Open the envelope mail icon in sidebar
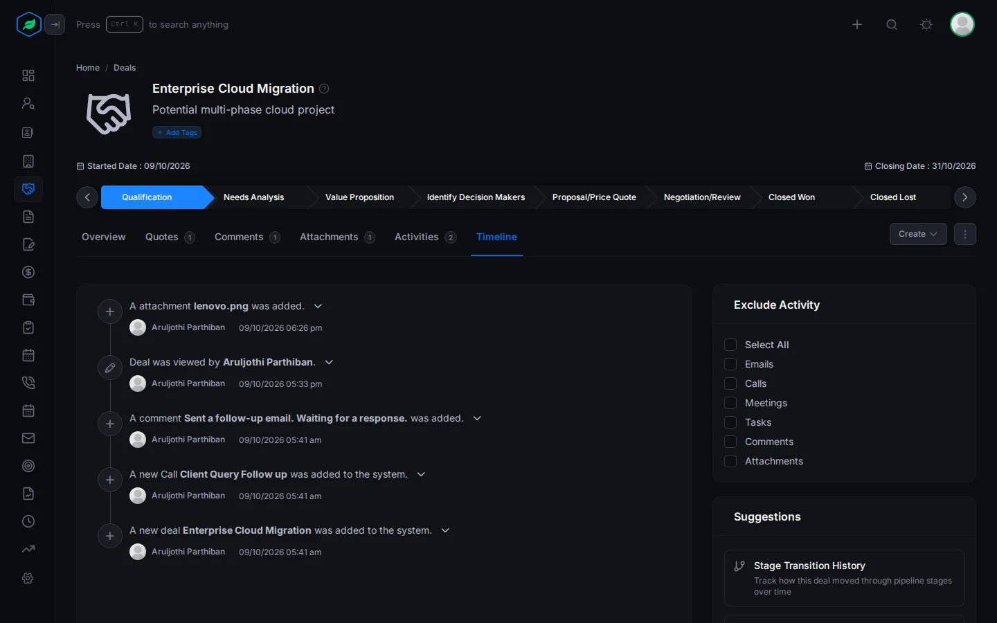 28,438
